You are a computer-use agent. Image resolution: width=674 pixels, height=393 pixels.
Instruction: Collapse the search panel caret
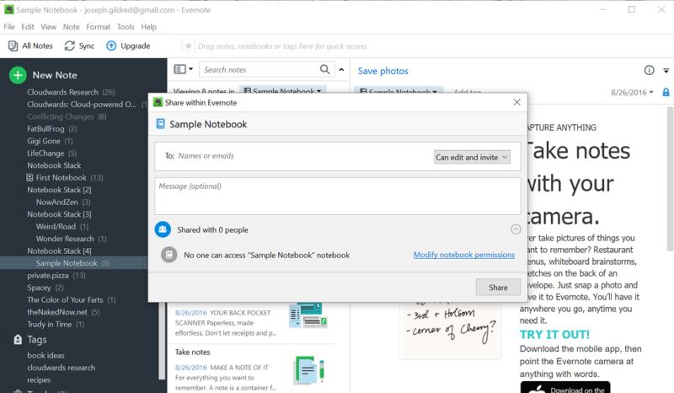click(341, 69)
